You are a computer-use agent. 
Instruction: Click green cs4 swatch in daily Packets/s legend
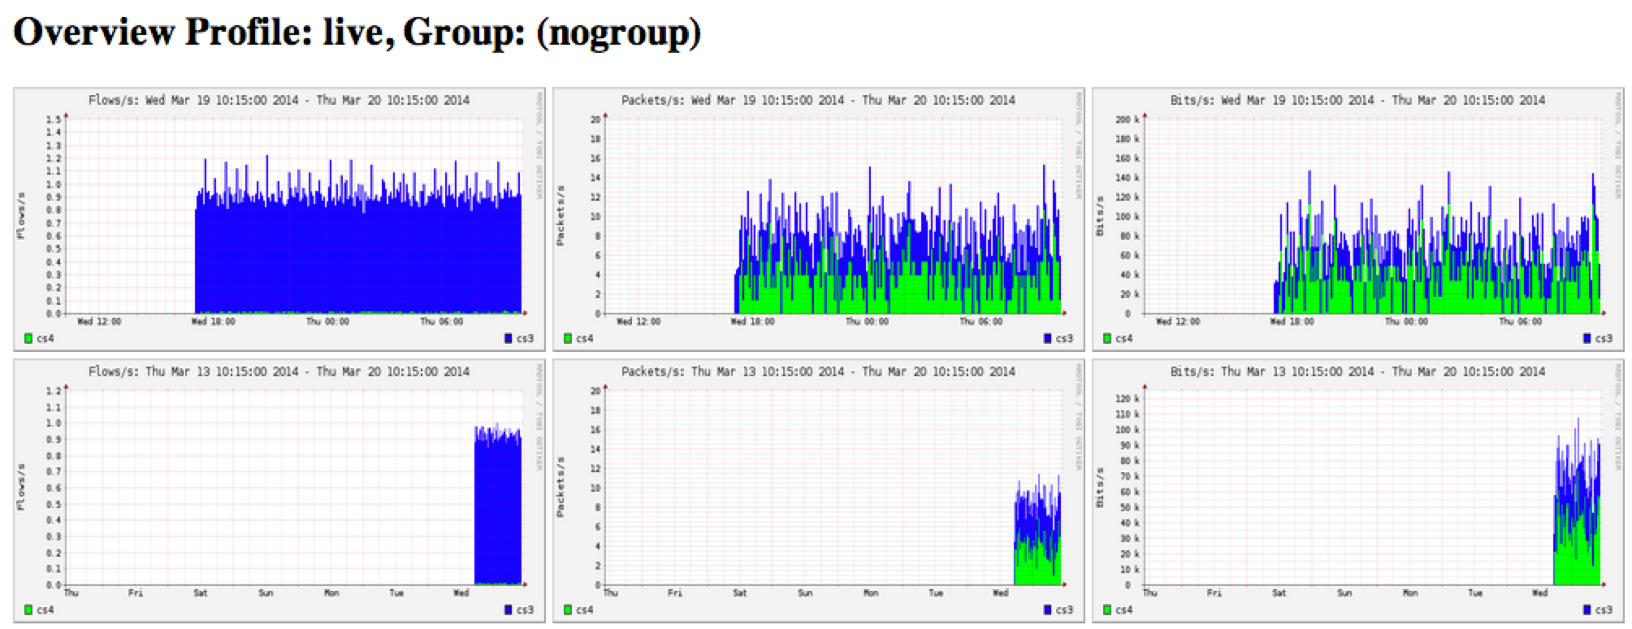point(568,338)
